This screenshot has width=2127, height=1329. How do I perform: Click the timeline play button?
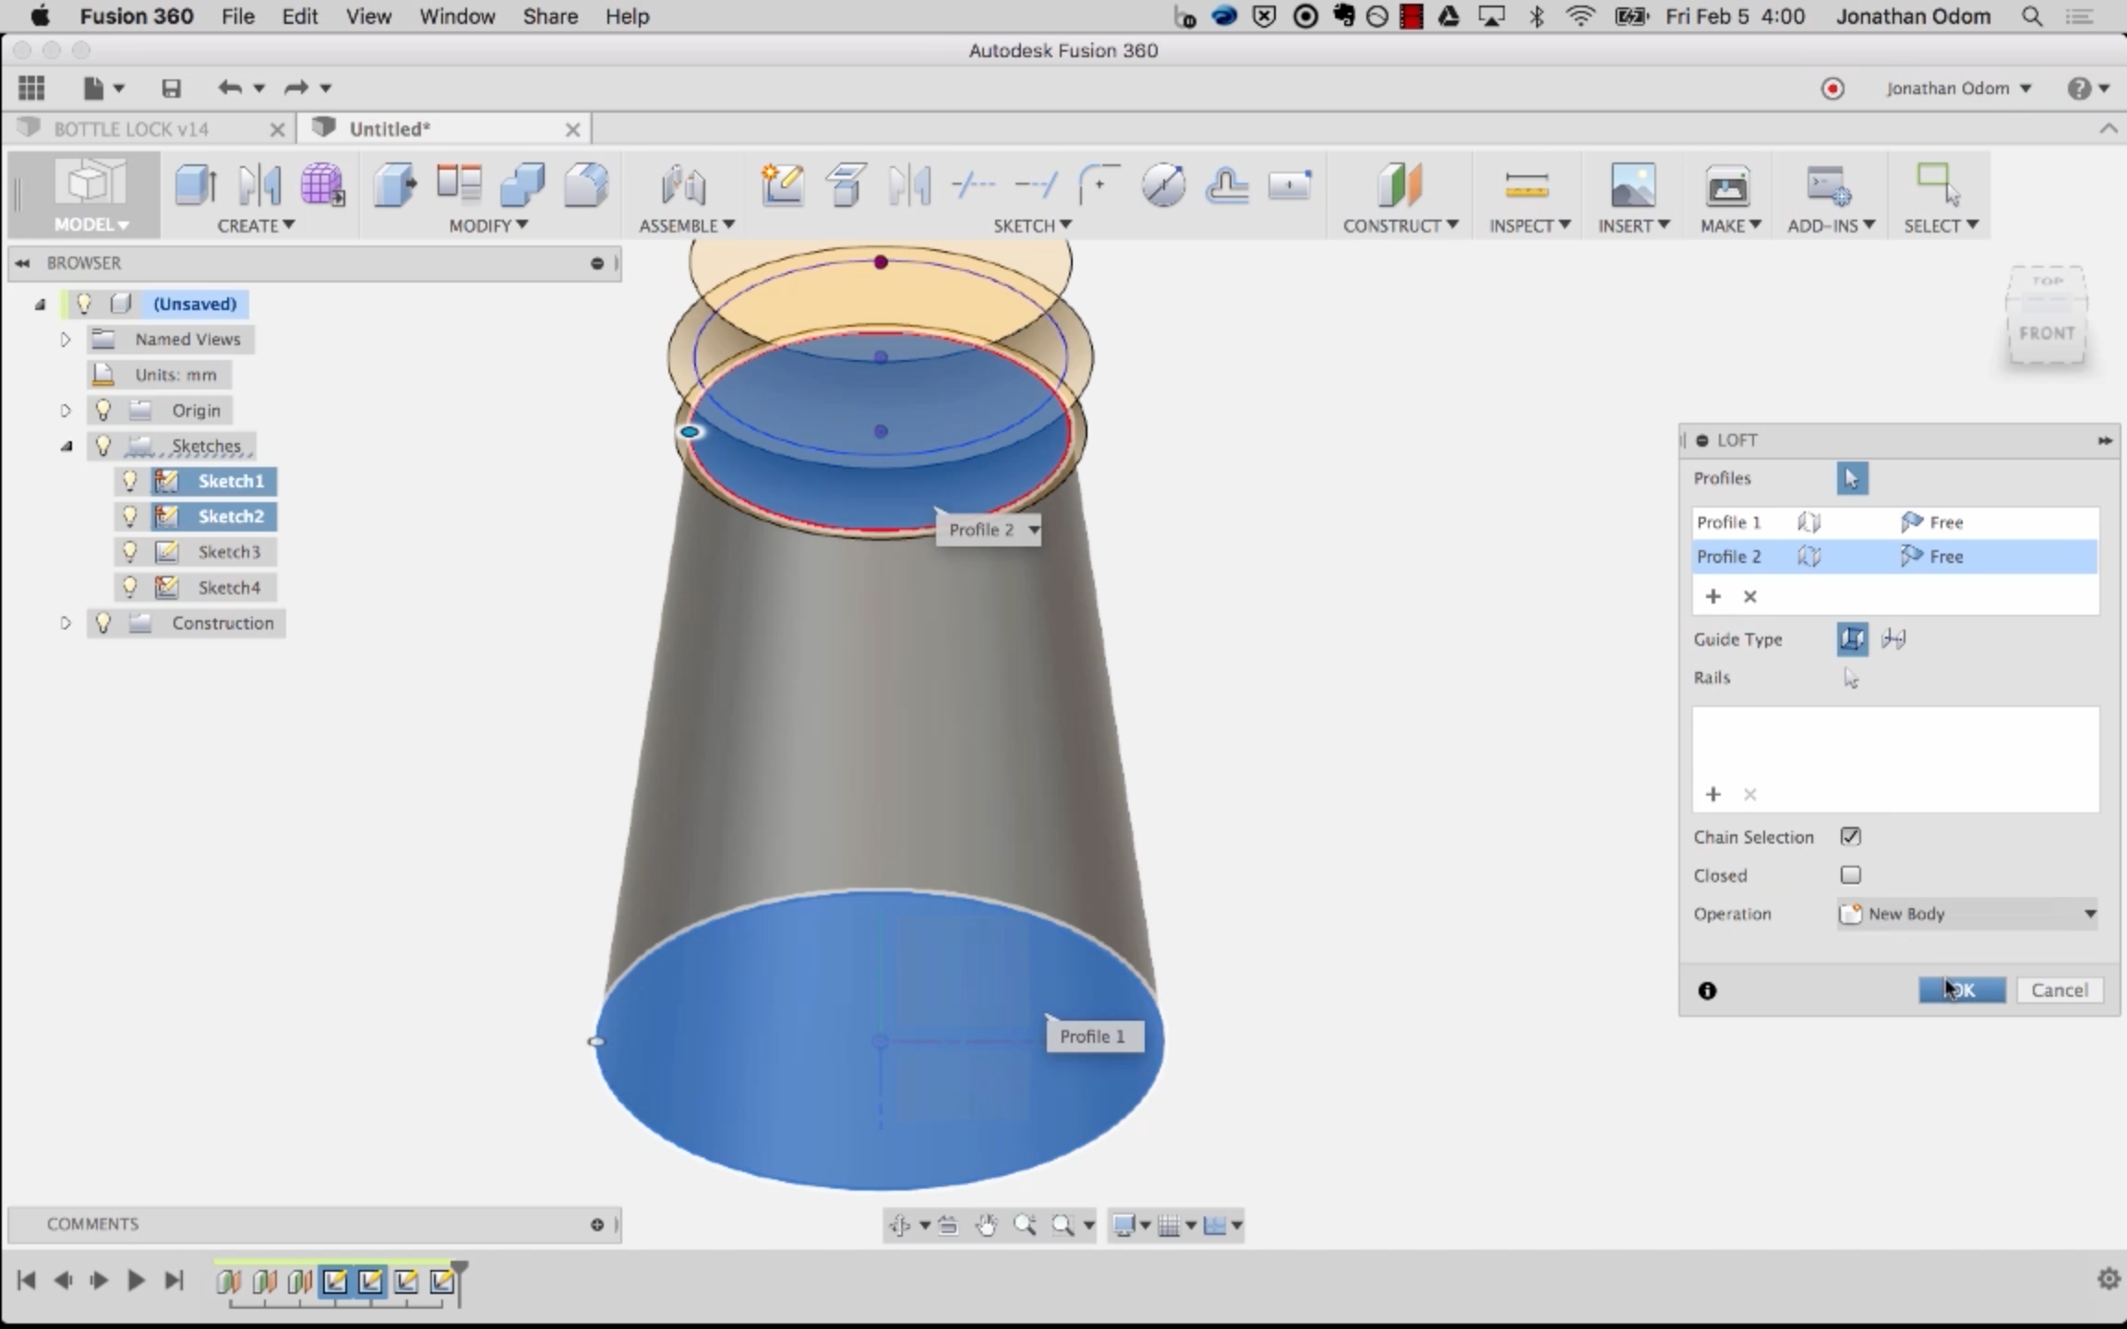click(136, 1280)
